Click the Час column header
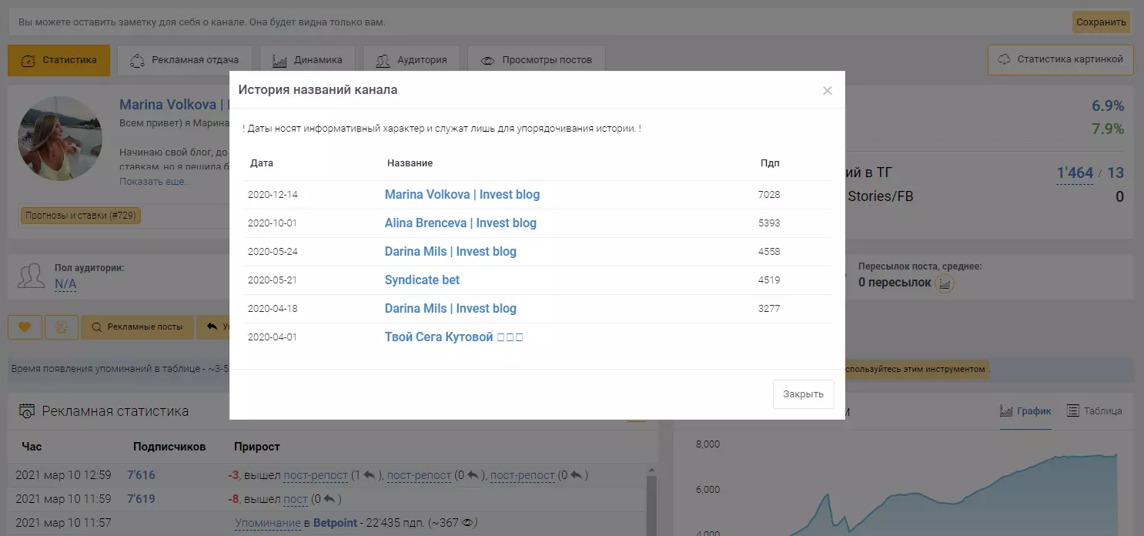 click(x=32, y=447)
